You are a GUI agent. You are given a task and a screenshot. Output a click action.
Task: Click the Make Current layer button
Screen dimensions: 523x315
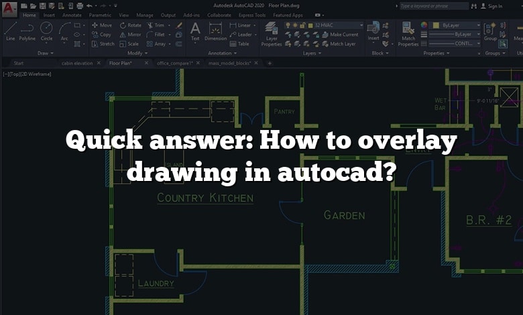tap(341, 35)
